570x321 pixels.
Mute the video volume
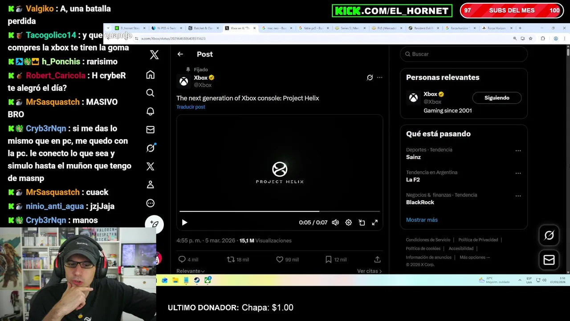335,222
